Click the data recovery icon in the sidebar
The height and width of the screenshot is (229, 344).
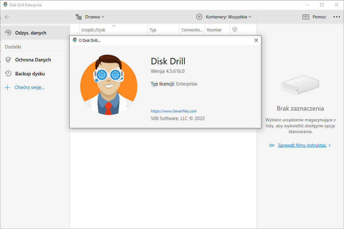8,33
